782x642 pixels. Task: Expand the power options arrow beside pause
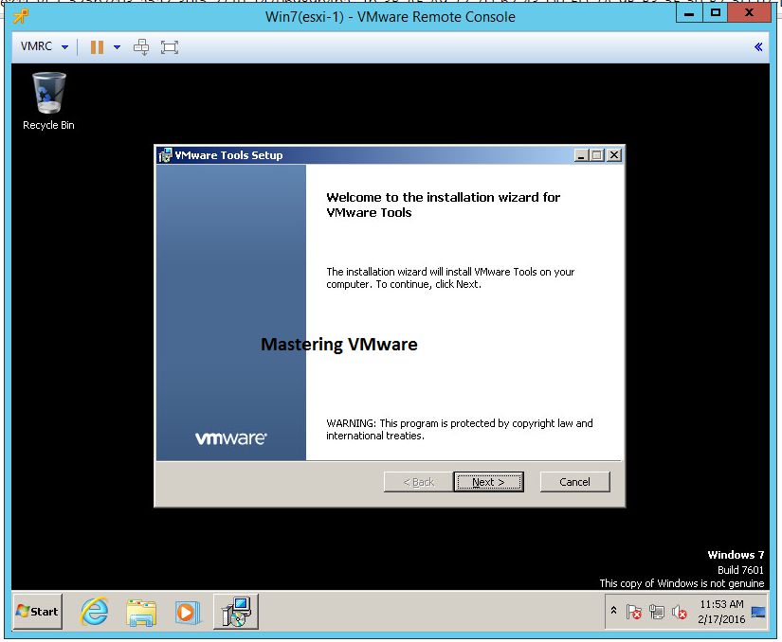coord(118,47)
